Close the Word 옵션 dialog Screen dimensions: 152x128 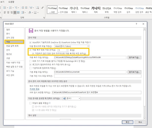(x=143, y=24)
